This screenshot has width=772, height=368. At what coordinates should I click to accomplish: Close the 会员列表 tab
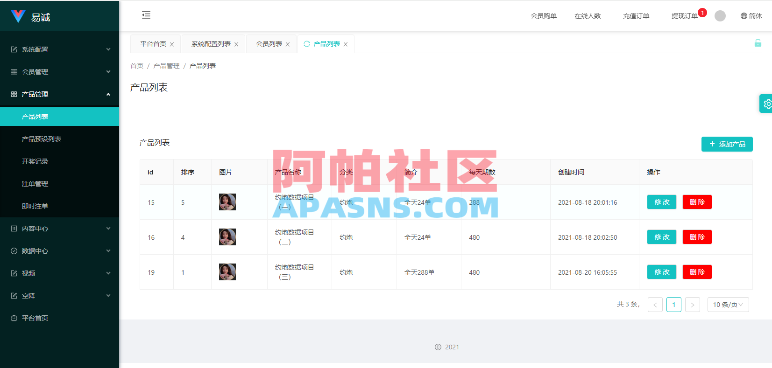[288, 44]
